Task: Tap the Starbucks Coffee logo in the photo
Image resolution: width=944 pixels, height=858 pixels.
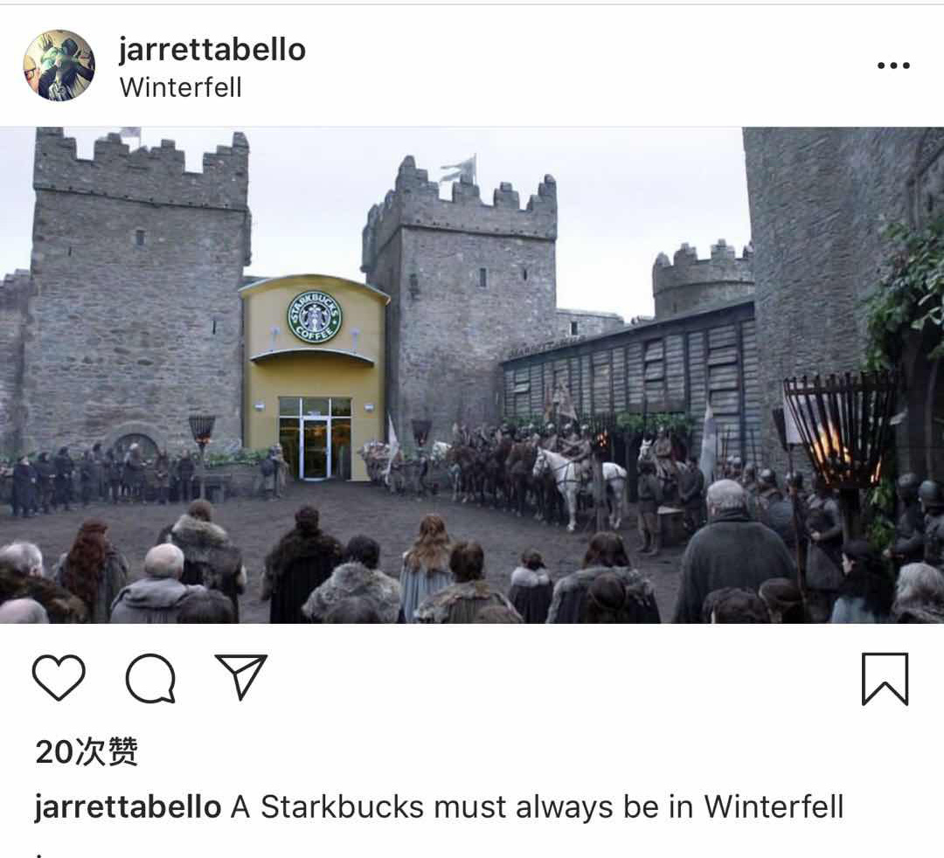Action: pos(314,316)
